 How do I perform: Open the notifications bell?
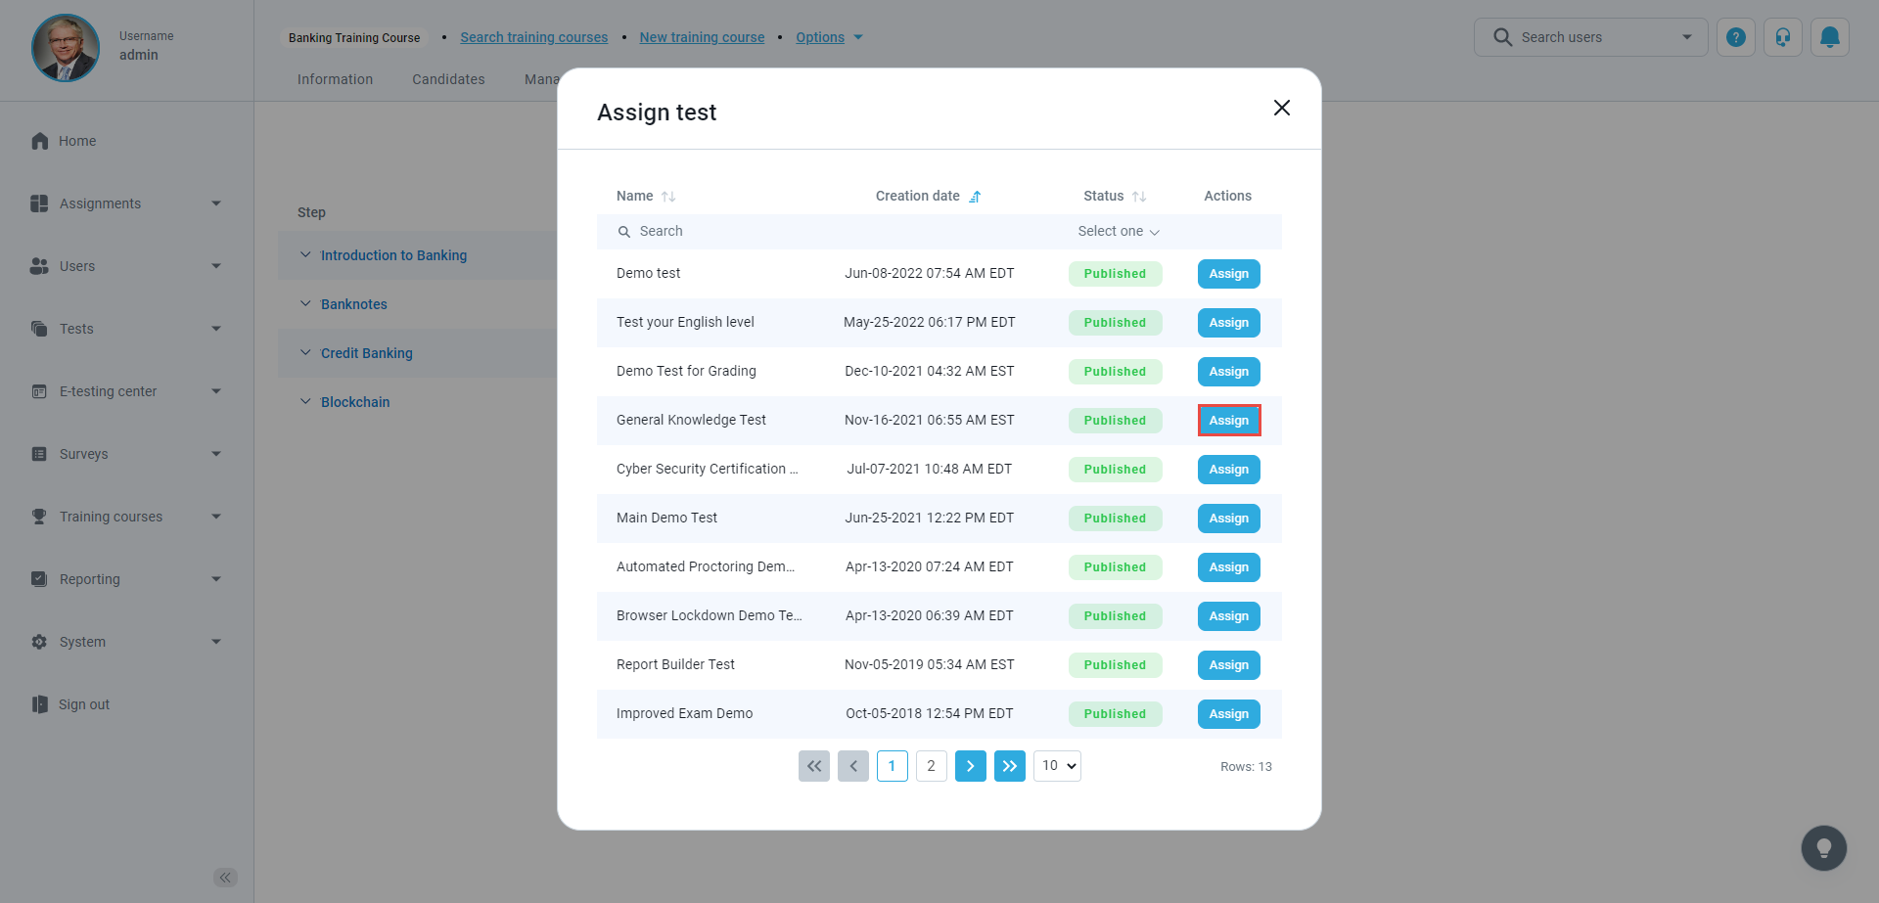[1829, 37]
